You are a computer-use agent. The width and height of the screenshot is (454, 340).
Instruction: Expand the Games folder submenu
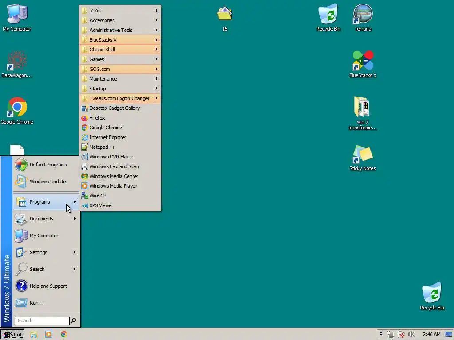[x=120, y=59]
